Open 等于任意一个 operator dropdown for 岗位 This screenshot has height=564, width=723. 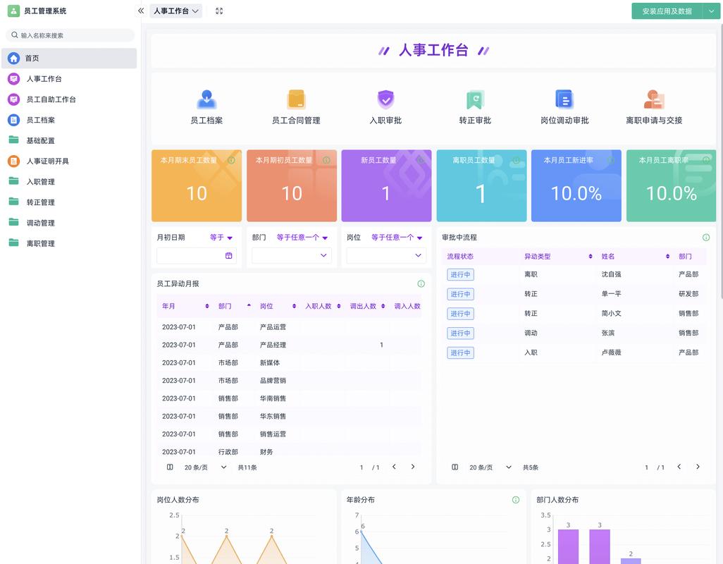[397, 237]
